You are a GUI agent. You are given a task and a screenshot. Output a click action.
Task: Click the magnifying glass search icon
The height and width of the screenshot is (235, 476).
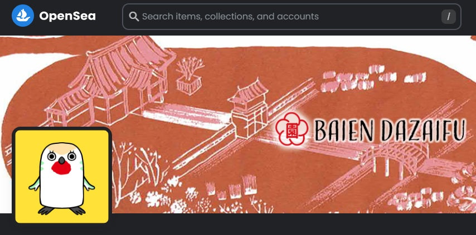134,16
